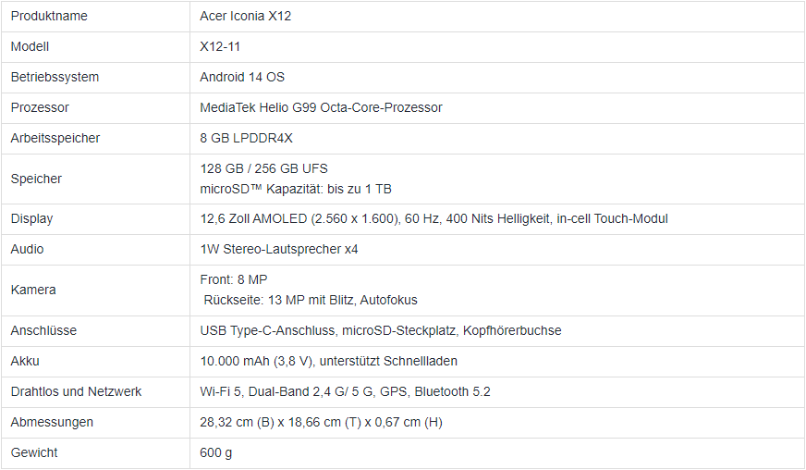Click the 600 g weight value

pos(216,453)
